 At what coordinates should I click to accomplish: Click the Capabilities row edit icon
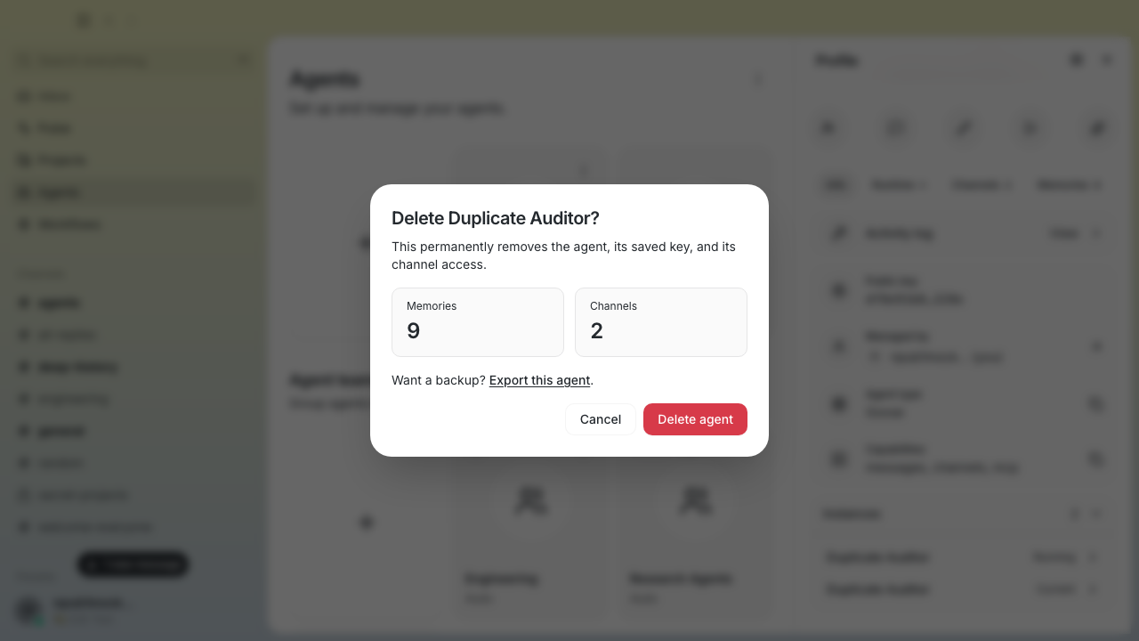point(1096,459)
